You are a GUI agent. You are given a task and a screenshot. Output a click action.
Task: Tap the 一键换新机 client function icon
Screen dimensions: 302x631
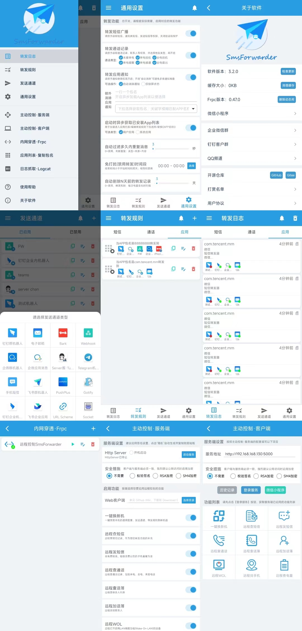click(219, 516)
